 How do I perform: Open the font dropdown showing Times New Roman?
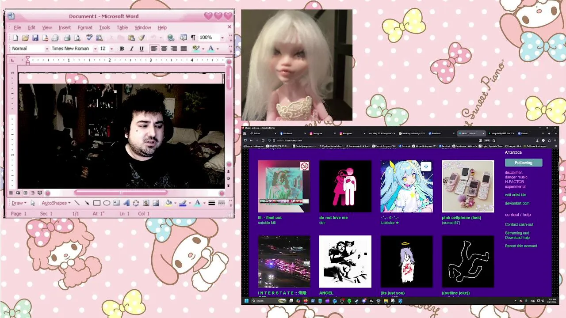pyautogui.click(x=95, y=49)
